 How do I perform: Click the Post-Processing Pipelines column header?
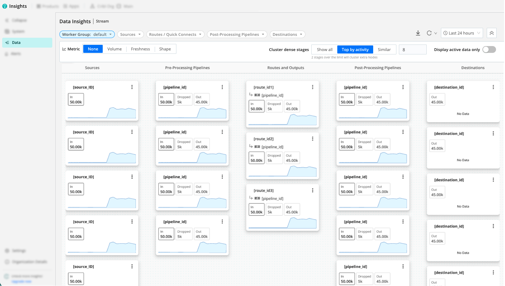click(x=378, y=68)
